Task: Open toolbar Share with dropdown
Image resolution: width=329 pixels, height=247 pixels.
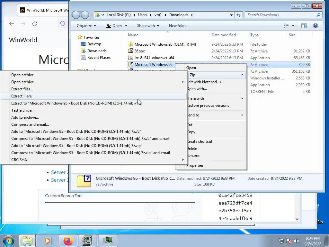Action: [x=148, y=26]
